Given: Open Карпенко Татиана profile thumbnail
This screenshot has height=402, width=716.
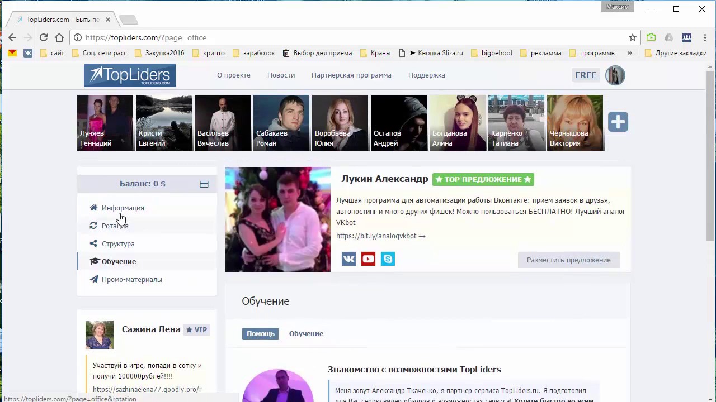Looking at the screenshot, I should [x=516, y=123].
